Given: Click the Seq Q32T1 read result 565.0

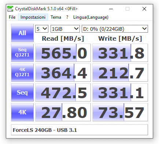Looking at the screenshot, I should point(63,53).
